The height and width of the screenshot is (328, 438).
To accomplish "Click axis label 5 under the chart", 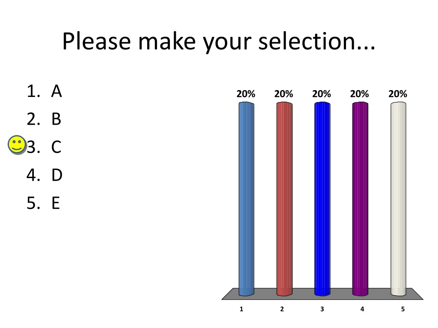I will [x=403, y=309].
